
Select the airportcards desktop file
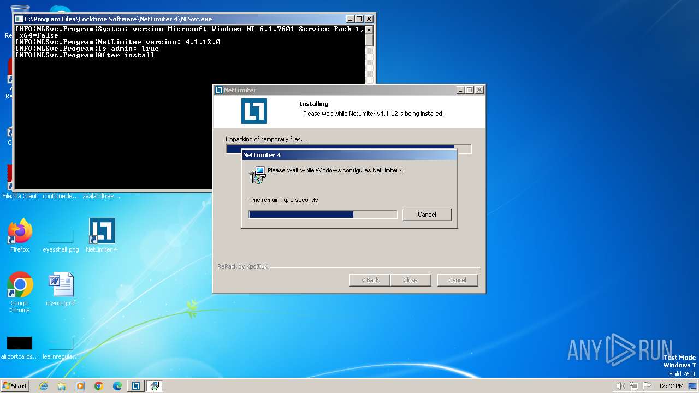click(20, 348)
